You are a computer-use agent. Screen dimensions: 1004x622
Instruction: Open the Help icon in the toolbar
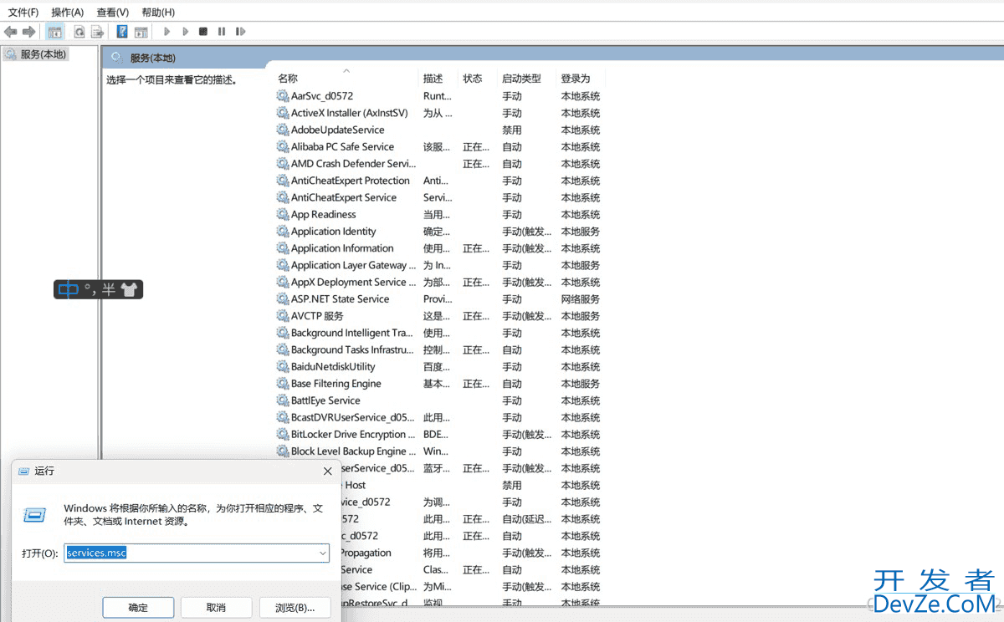click(121, 31)
